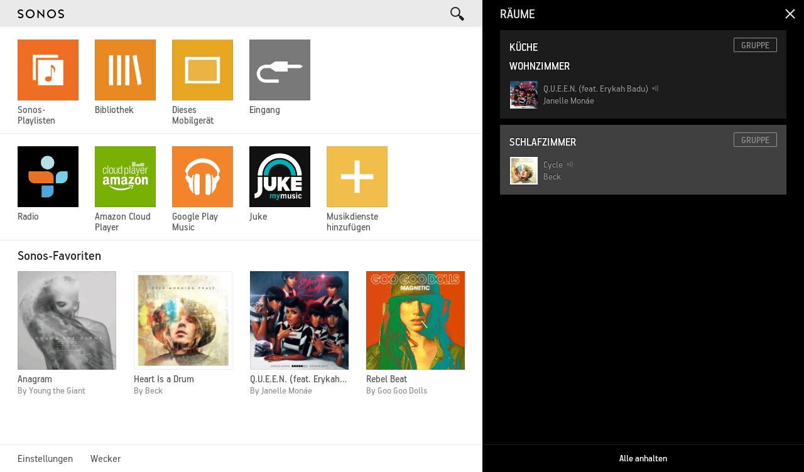The image size is (804, 472).
Task: Select the Anagram album favorite
Action: tap(67, 320)
